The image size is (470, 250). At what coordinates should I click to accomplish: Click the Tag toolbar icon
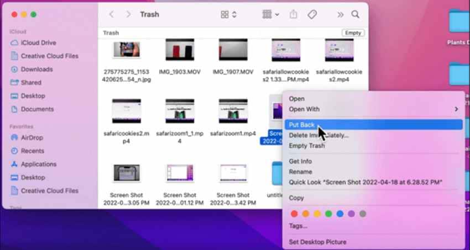coord(312,14)
